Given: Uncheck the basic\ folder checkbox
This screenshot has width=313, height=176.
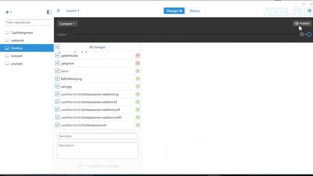Looking at the screenshot, I should 58,71.
